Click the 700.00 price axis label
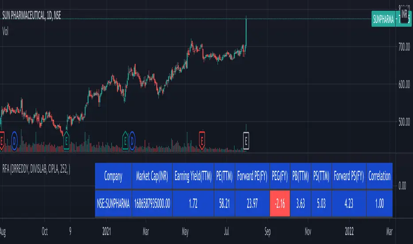413x244 pixels. (x=404, y=47)
